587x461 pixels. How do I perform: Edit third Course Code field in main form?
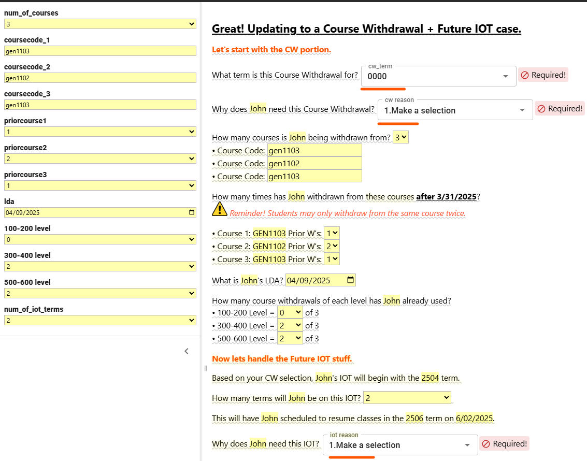(x=314, y=177)
